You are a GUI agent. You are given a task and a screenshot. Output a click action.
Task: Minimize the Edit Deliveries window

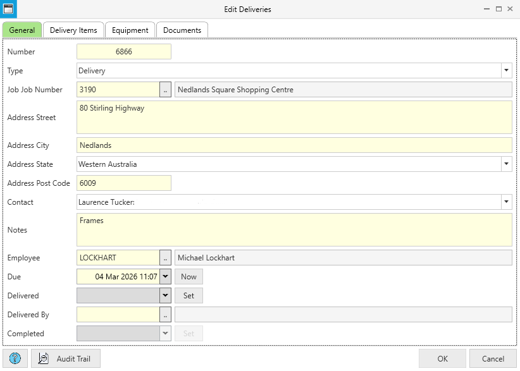point(486,9)
